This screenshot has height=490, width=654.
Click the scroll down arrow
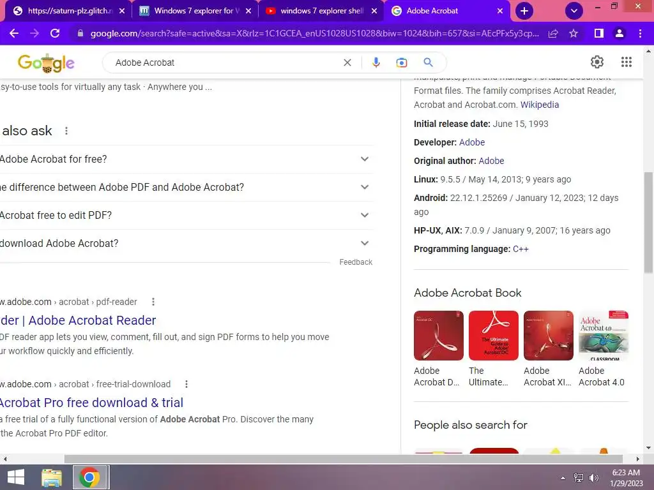649,449
